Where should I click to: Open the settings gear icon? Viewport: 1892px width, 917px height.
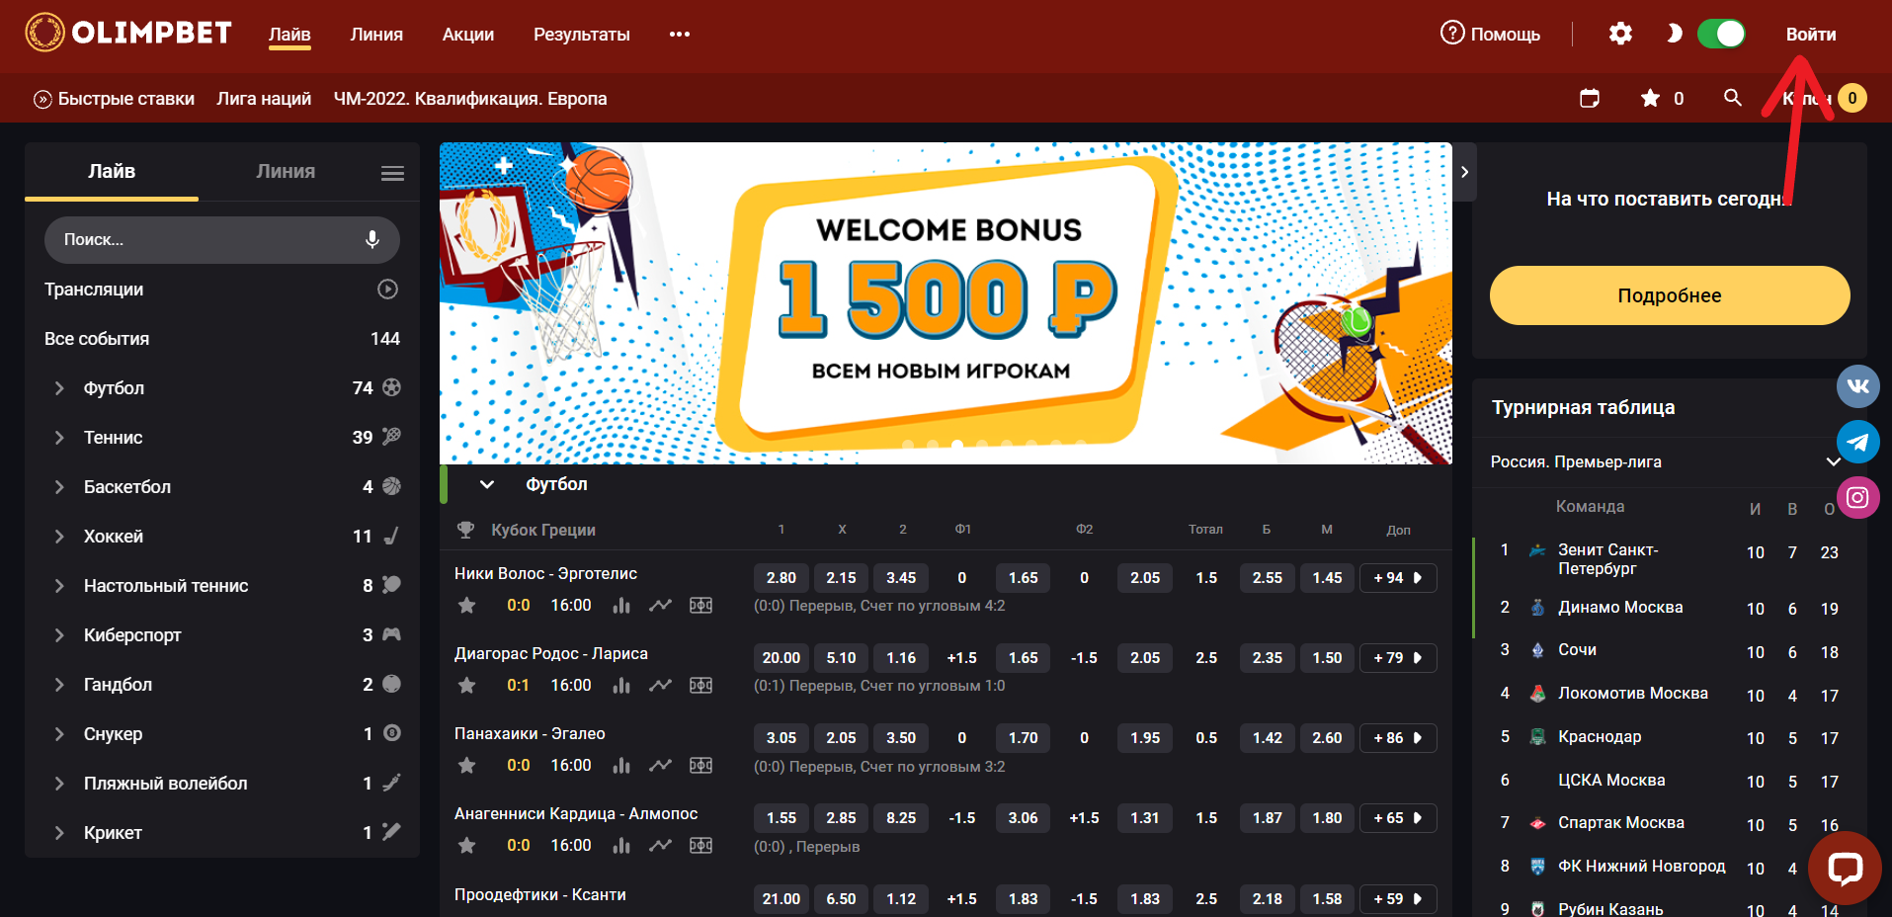pyautogui.click(x=1620, y=34)
